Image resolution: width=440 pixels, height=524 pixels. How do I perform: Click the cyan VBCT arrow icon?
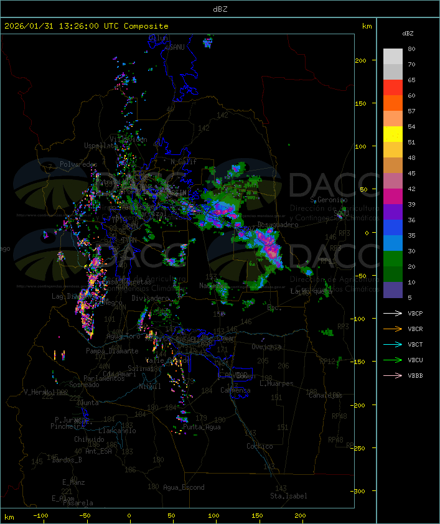393,345
